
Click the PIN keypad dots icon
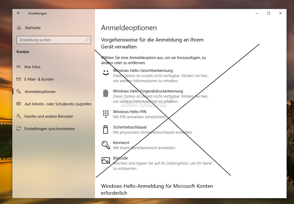pos(106,114)
